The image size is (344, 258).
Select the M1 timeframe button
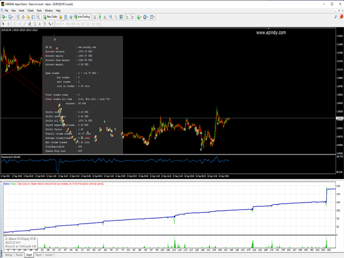[x=58, y=24]
